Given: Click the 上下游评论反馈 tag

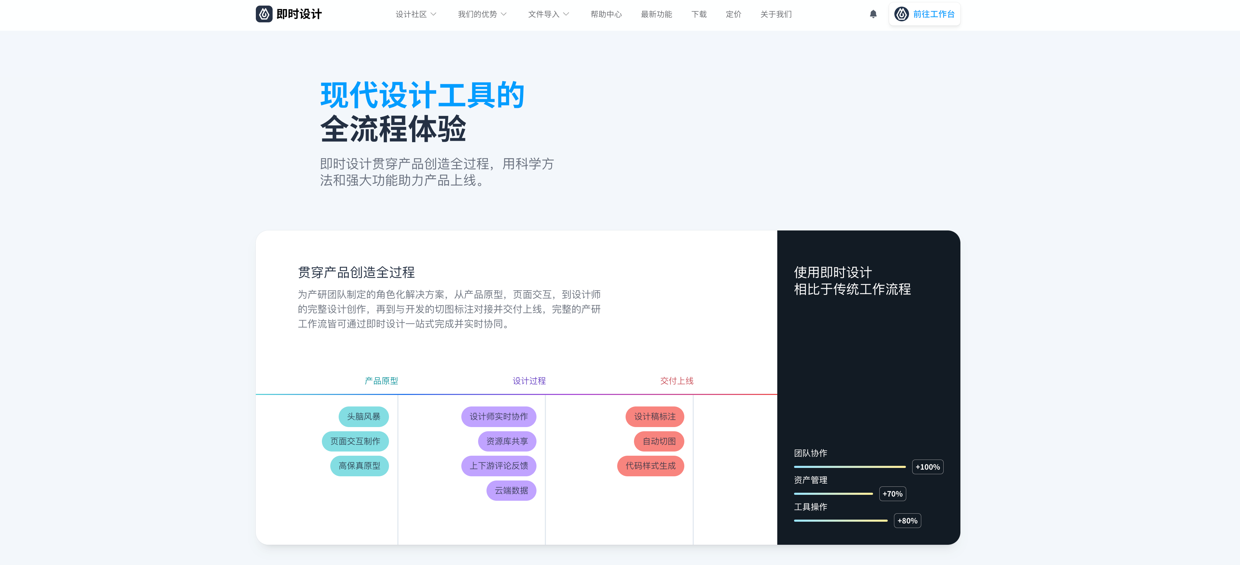Looking at the screenshot, I should tap(499, 465).
